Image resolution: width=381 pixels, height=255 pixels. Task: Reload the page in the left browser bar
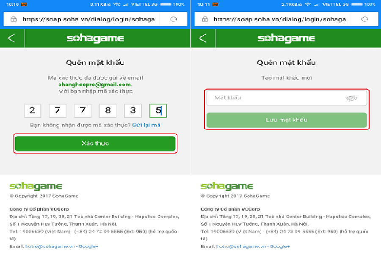click(x=173, y=19)
